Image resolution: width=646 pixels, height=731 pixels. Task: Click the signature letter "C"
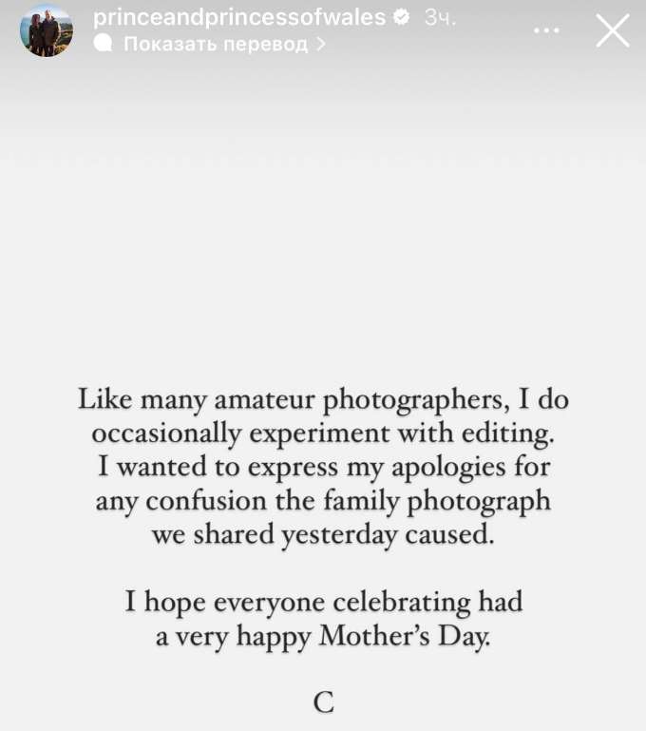(324, 702)
